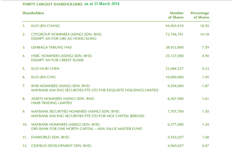Click the Number of Shares column header
The width and height of the screenshot is (233, 148).
click(x=176, y=15)
